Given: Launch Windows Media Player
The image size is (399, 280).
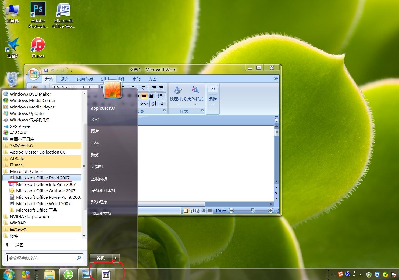Looking at the screenshot, I should coord(42,107).
